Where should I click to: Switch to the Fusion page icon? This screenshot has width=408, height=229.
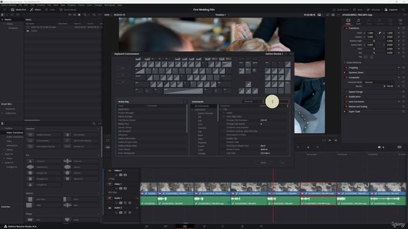tap(204, 226)
